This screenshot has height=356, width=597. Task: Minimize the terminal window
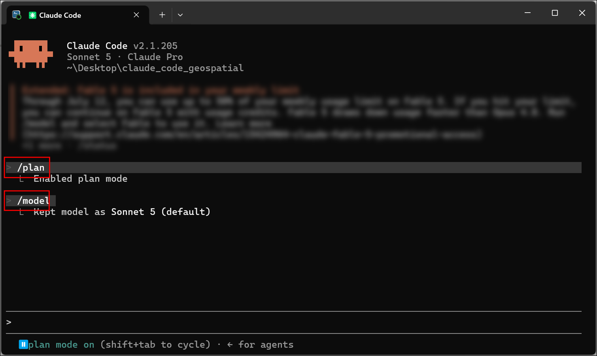527,13
